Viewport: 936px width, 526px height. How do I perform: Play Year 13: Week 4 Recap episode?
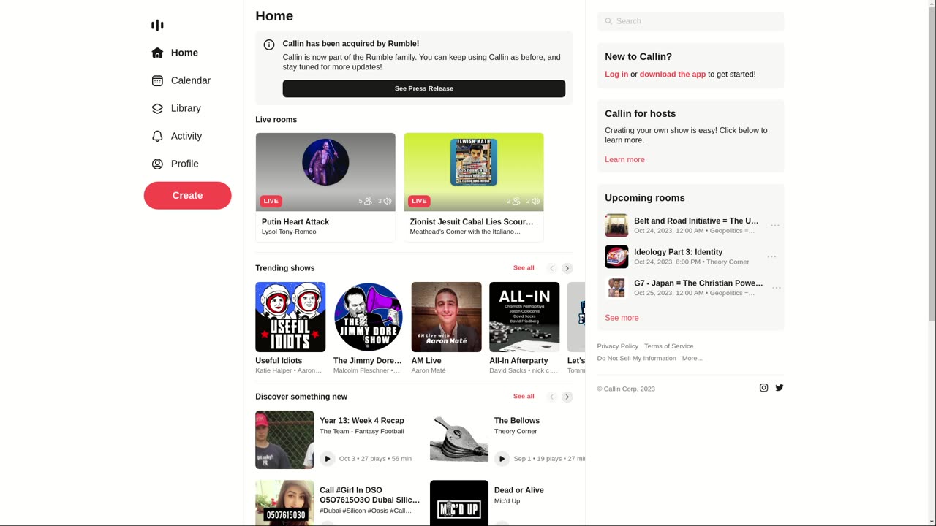click(327, 459)
